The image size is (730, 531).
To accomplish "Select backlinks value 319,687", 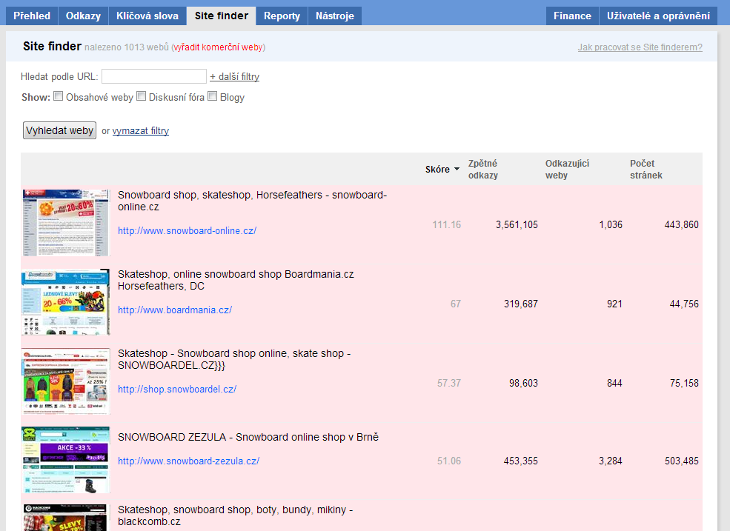I will point(520,304).
